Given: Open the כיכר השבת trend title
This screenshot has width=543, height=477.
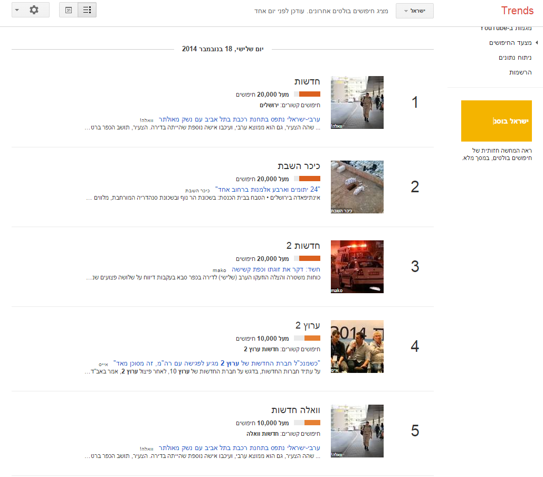Looking at the screenshot, I should (299, 166).
